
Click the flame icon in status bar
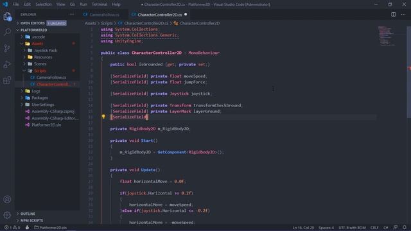[27, 228]
